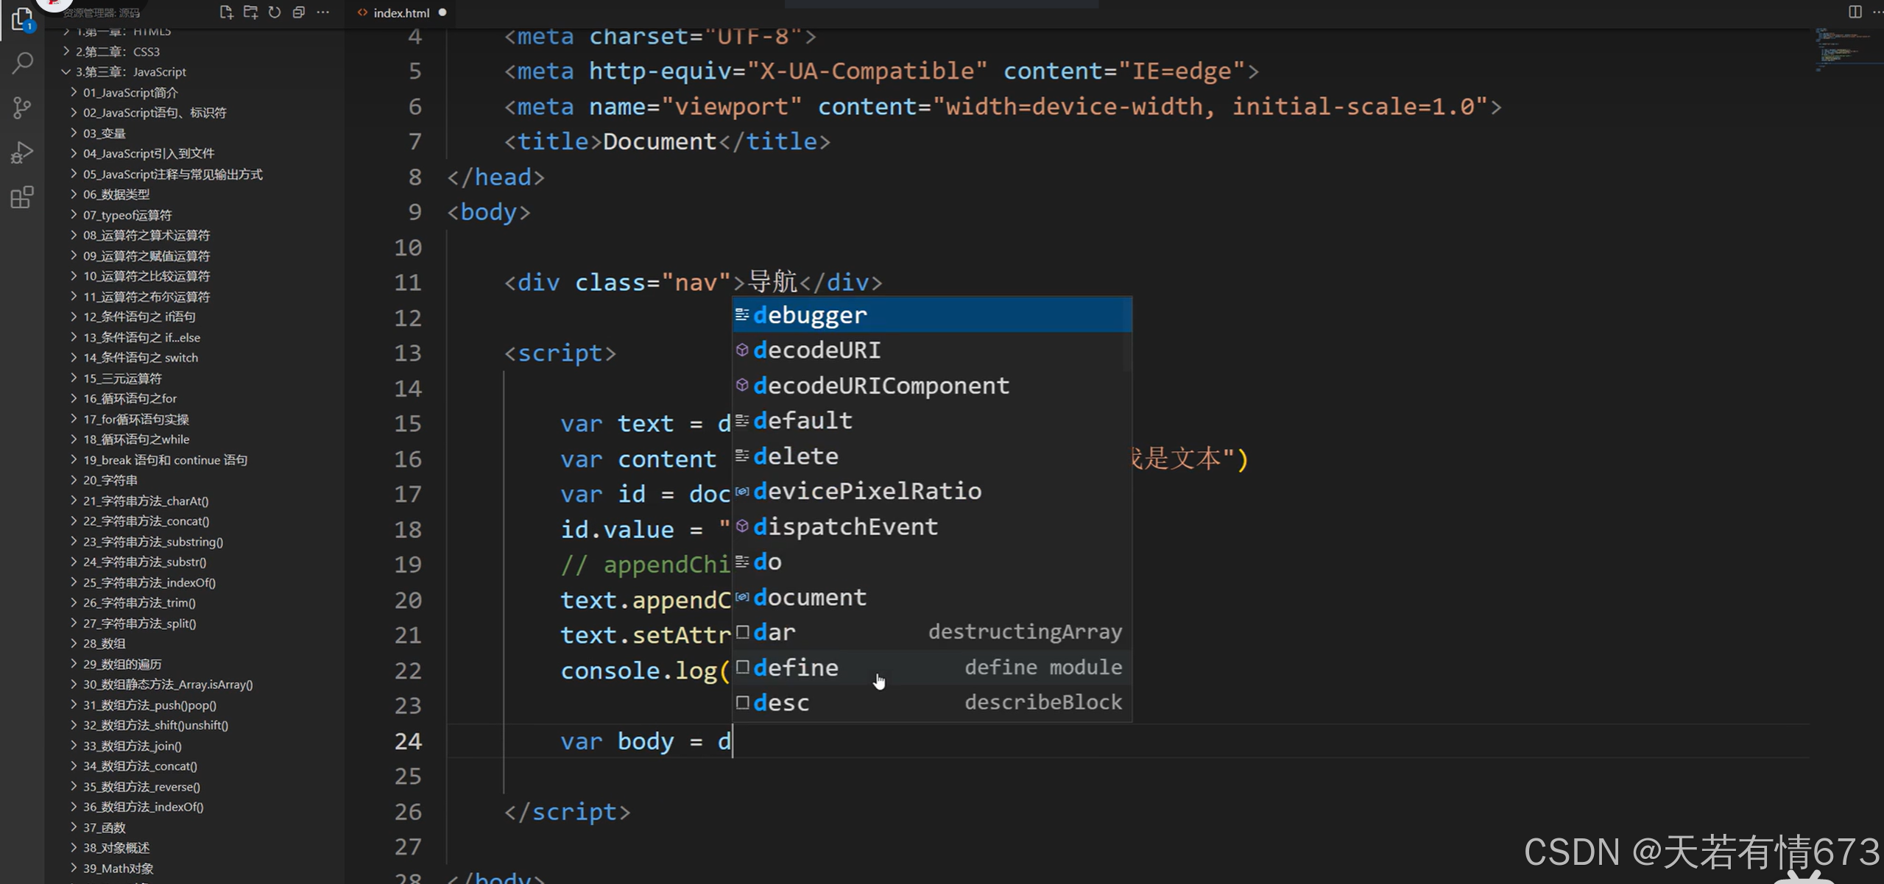
Task: Open the Extensions view
Action: [x=22, y=197]
